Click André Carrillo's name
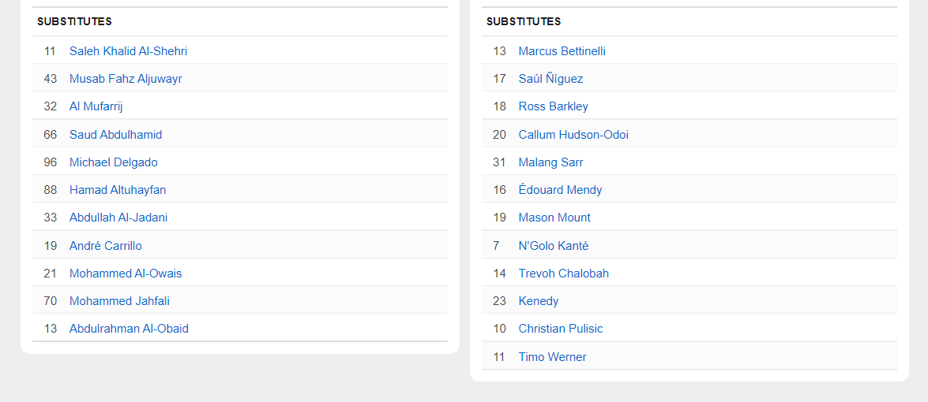 pos(106,246)
